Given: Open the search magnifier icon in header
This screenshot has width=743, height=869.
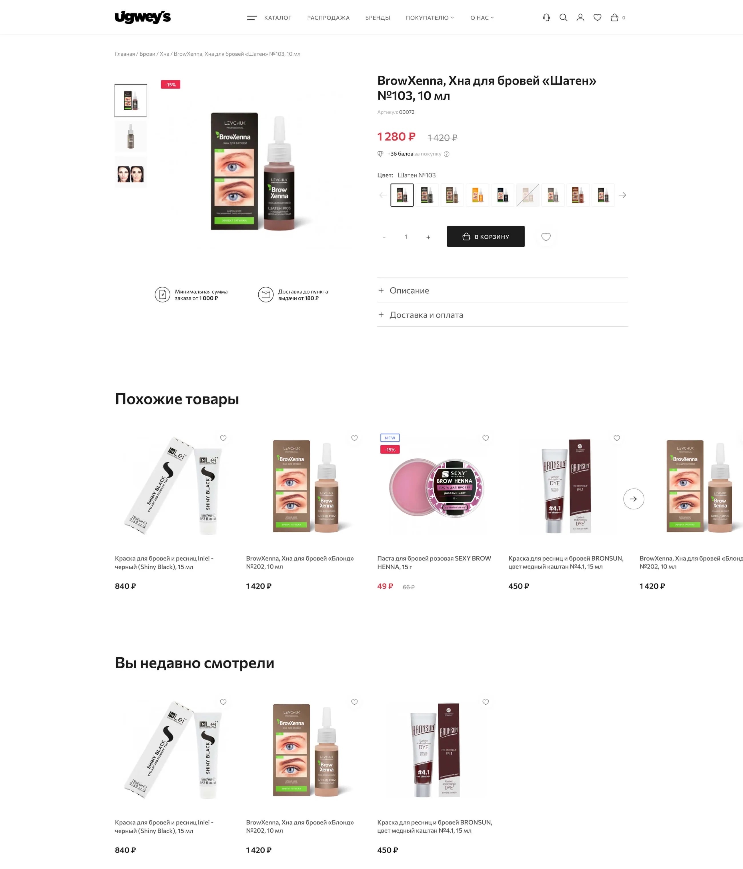Looking at the screenshot, I should click(563, 18).
